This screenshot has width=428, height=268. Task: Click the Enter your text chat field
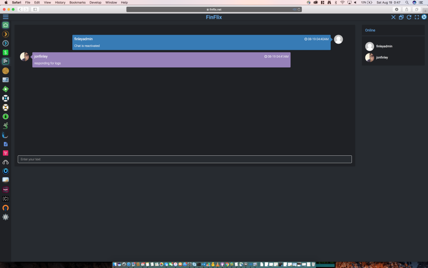185,159
